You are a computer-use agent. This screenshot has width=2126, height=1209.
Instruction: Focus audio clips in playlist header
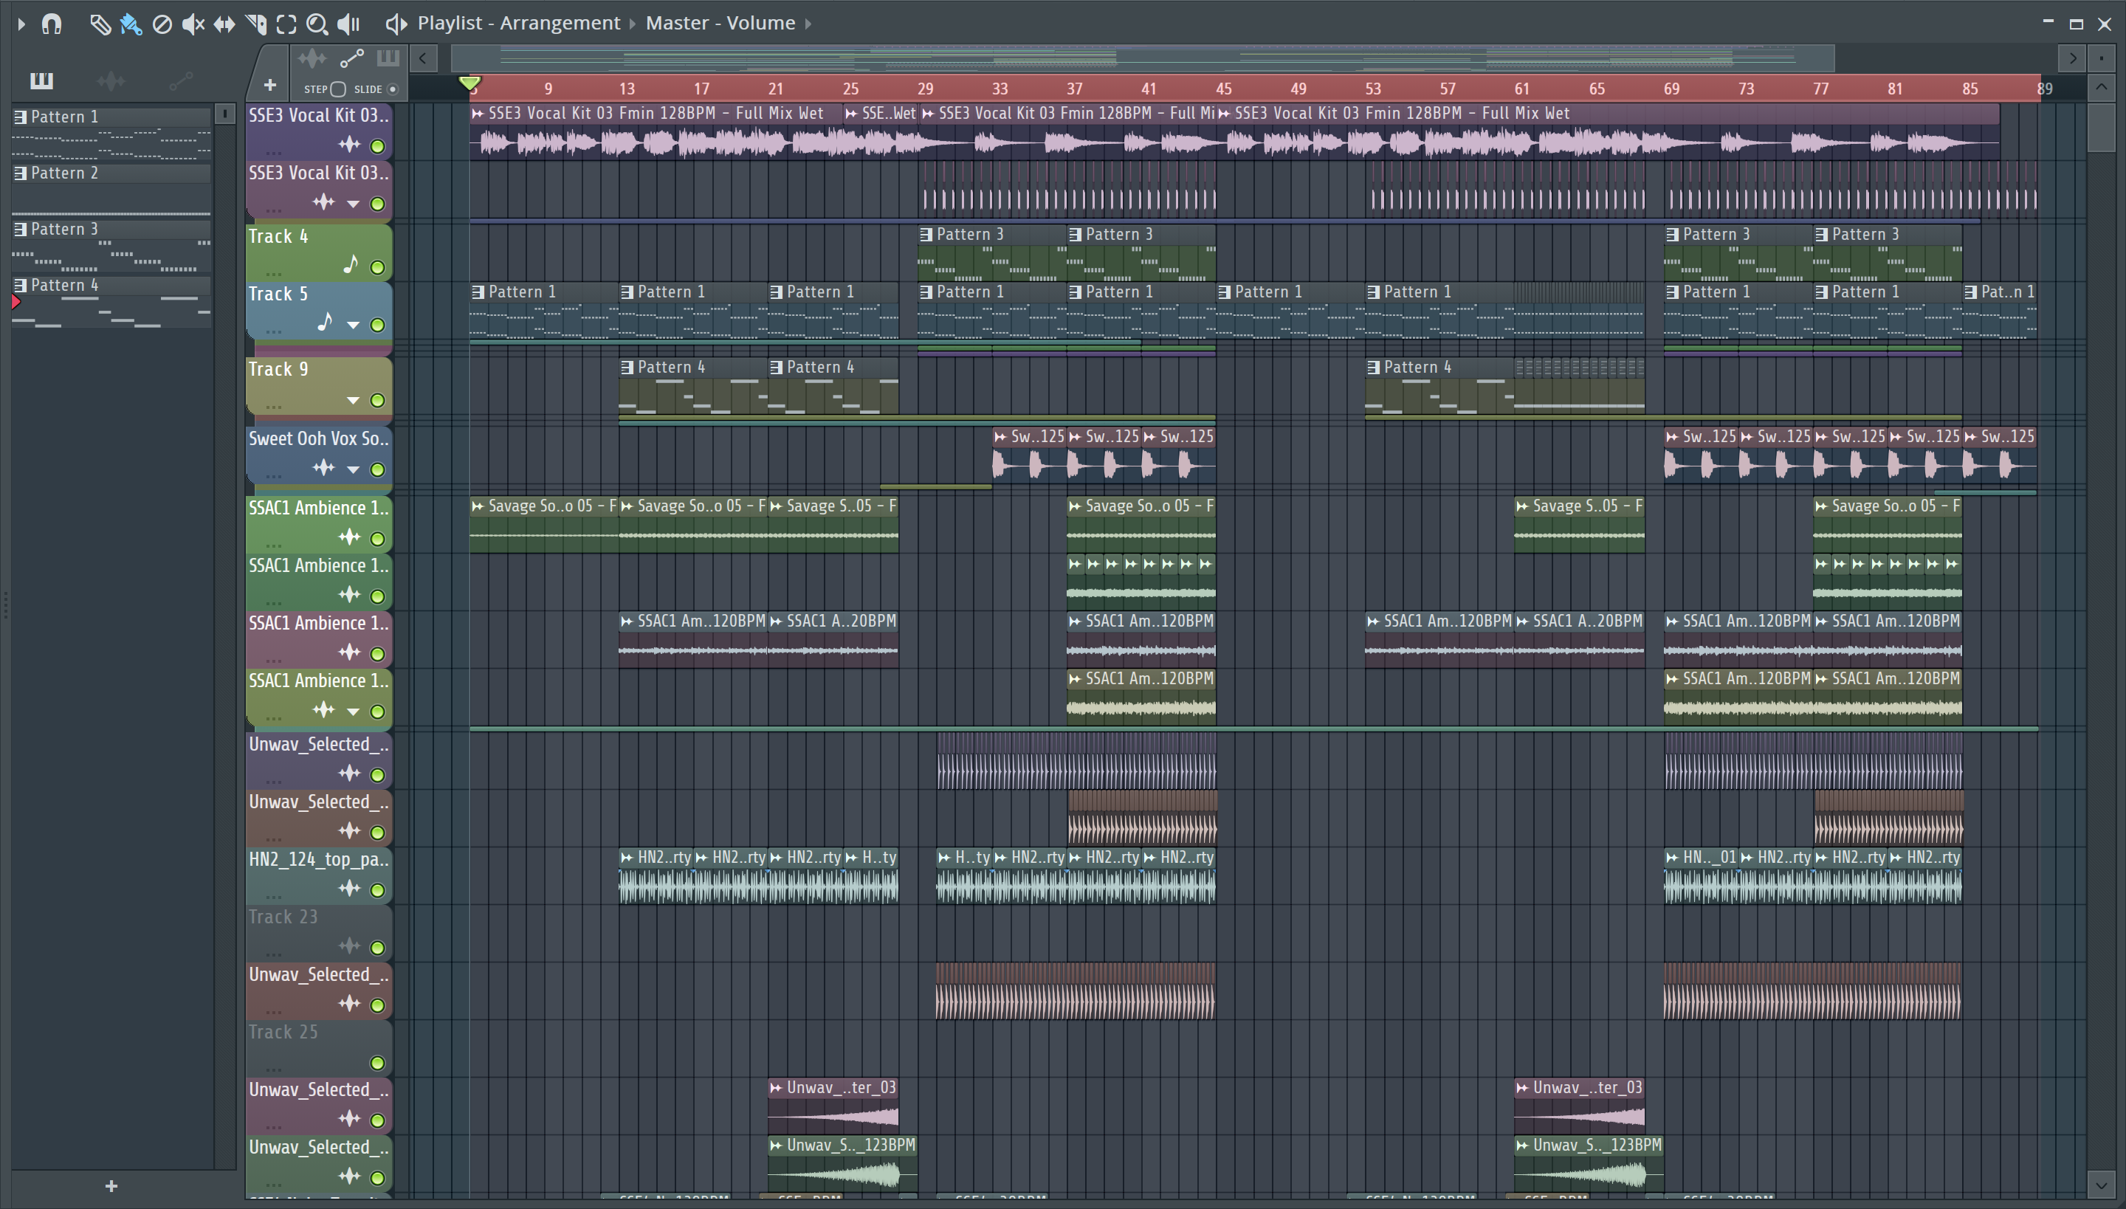[x=312, y=58]
